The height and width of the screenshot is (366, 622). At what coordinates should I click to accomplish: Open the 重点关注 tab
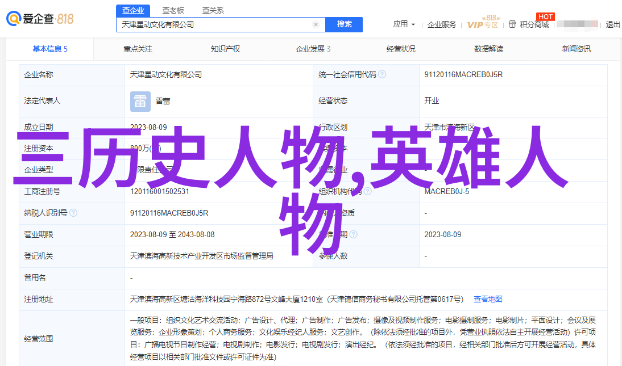tap(138, 49)
